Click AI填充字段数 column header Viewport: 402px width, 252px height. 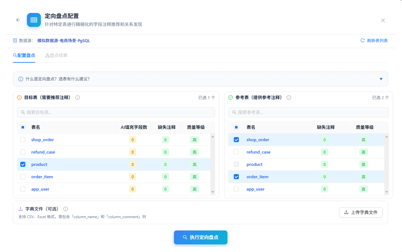pyautogui.click(x=134, y=127)
